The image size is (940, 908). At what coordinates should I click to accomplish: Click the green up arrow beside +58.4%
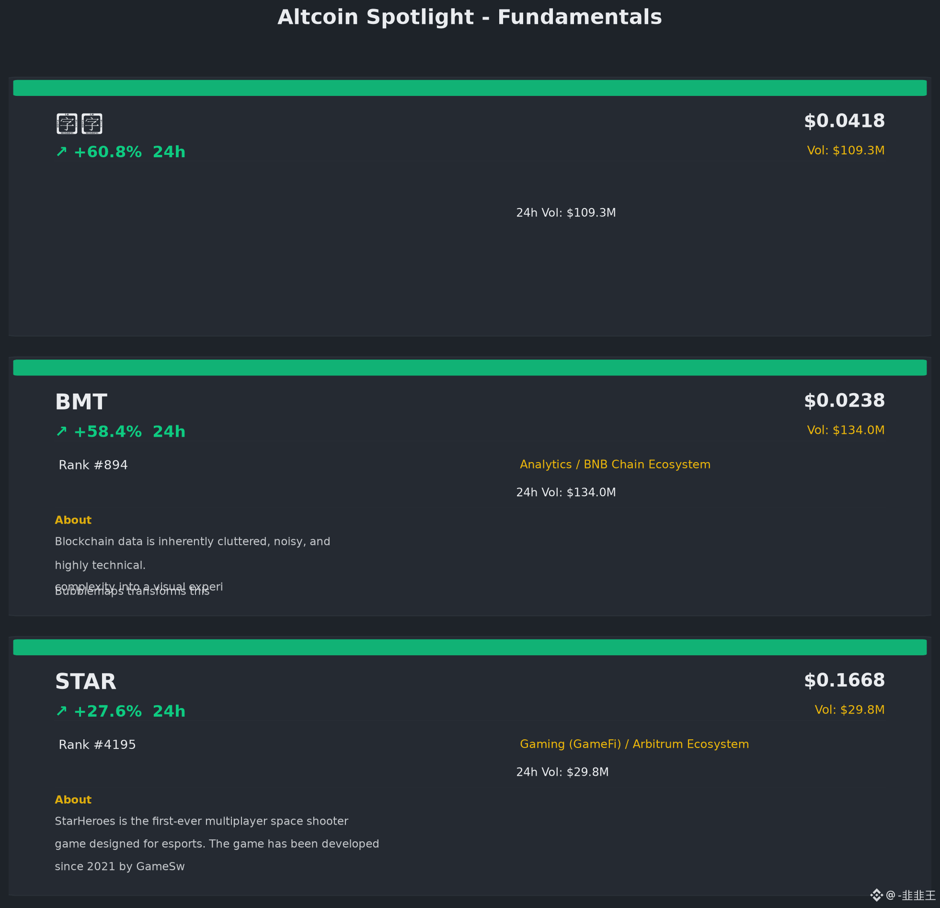pos(61,431)
